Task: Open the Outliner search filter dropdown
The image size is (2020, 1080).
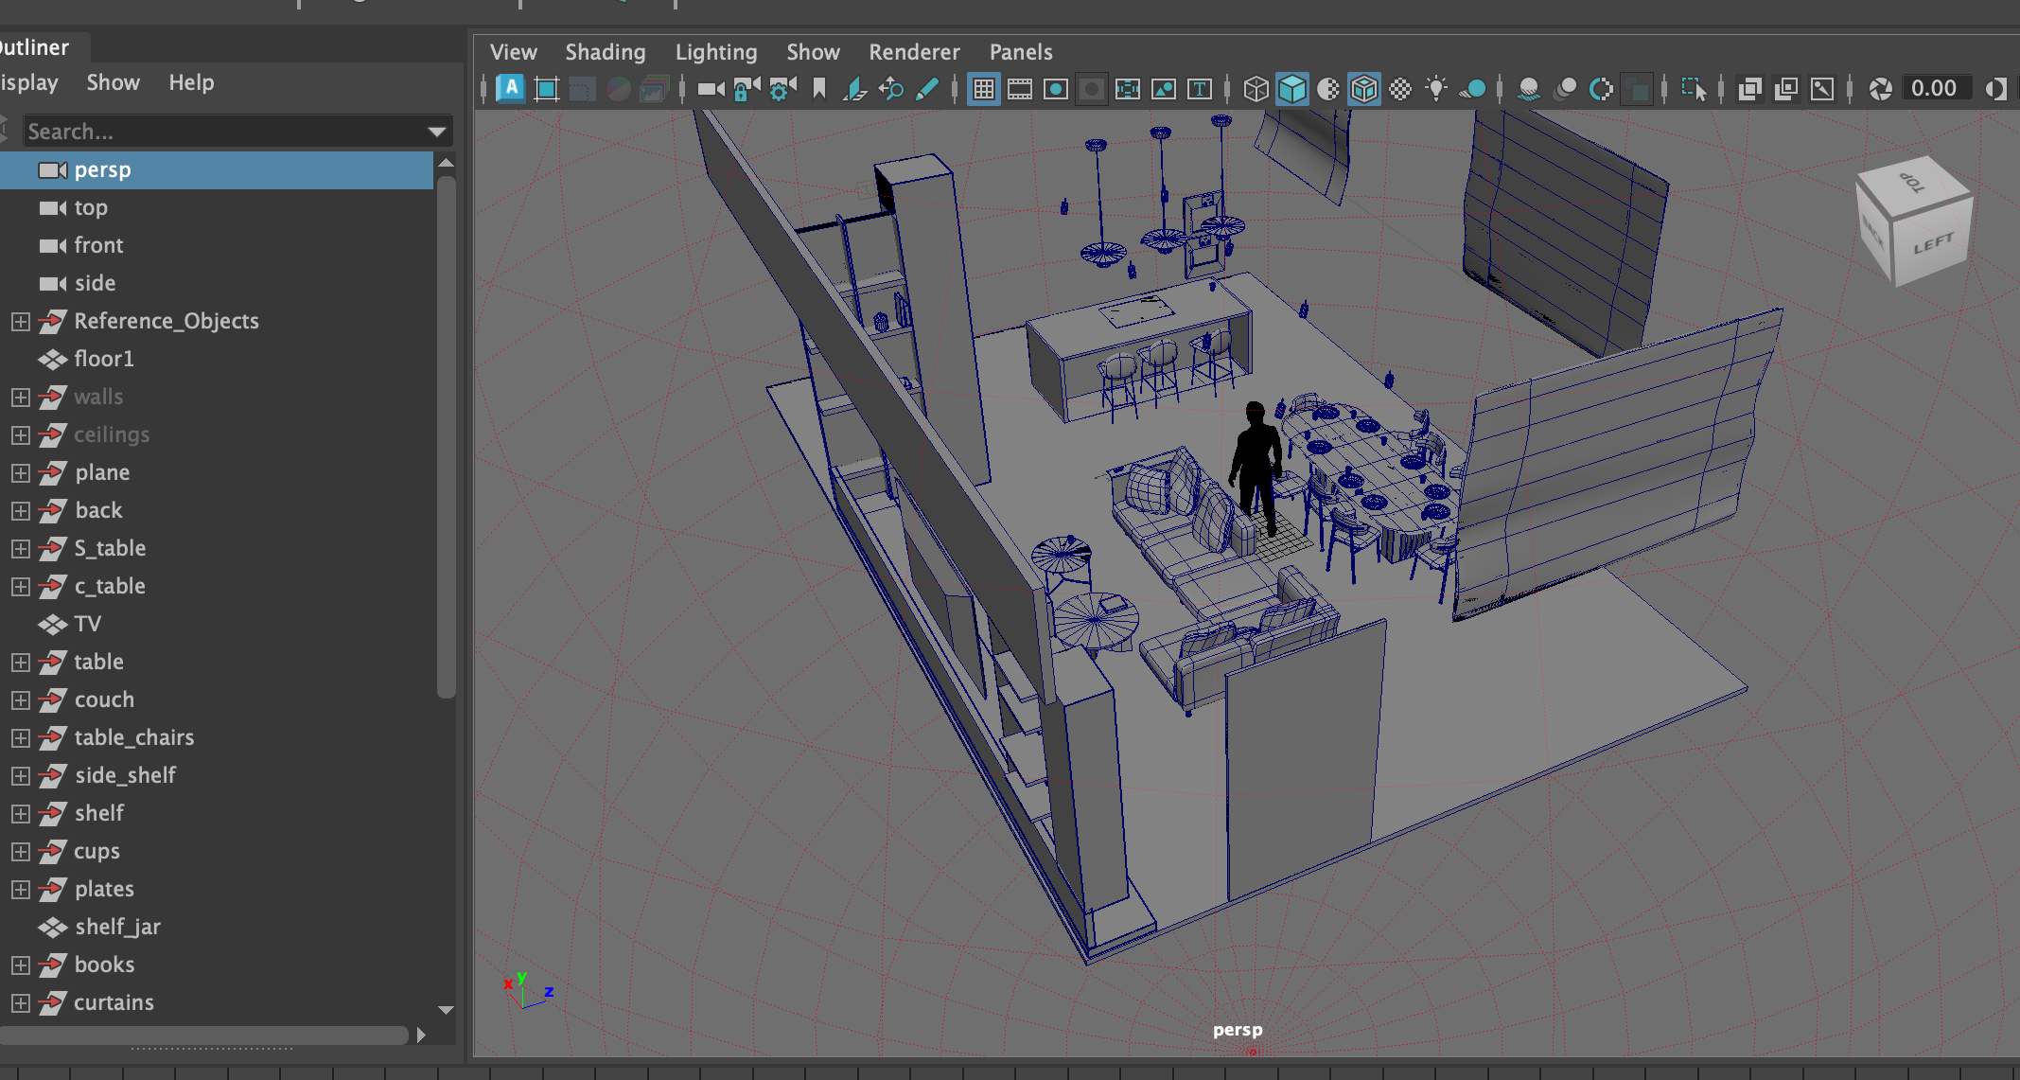Action: [436, 132]
